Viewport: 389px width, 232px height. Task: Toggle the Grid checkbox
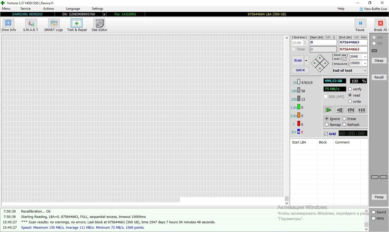coord(326,134)
